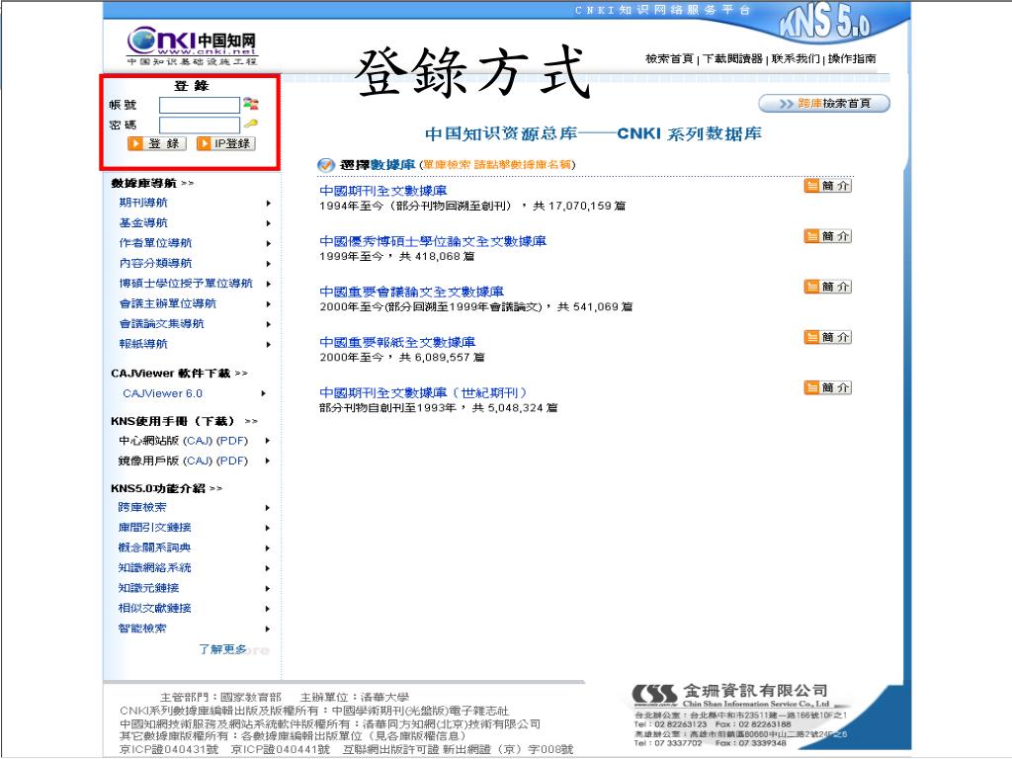Open 中國重要會議論文全文數據庫 link
The height and width of the screenshot is (759, 1012).
coord(412,292)
